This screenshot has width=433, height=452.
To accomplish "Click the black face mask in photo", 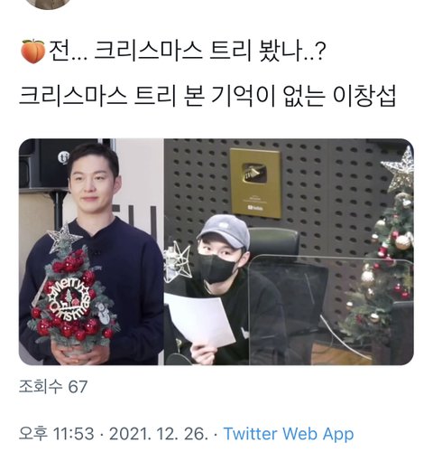I will (217, 268).
